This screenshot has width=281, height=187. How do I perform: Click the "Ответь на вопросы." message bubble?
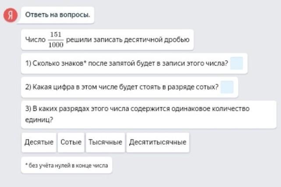click(x=57, y=15)
